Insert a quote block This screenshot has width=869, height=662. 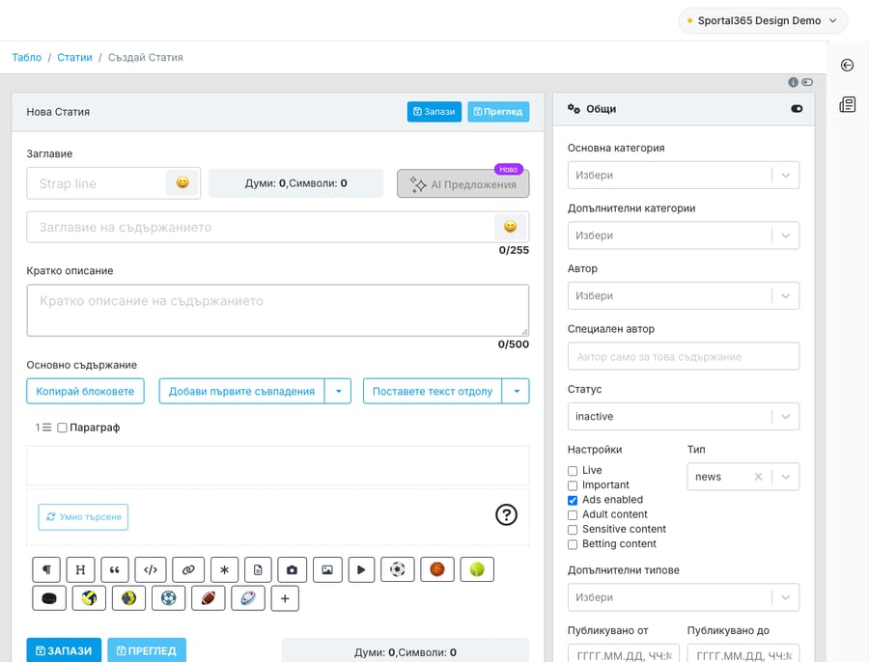[115, 569]
